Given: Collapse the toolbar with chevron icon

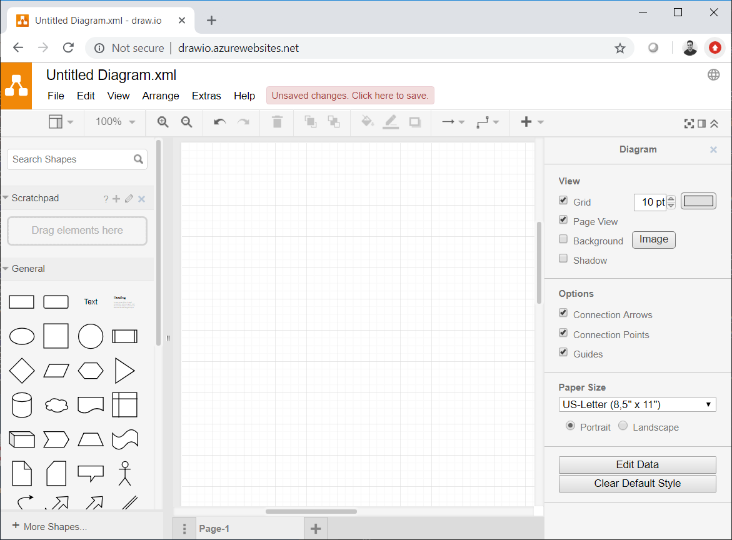Looking at the screenshot, I should click(x=714, y=124).
